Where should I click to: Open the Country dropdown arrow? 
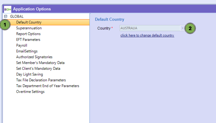tap(182, 28)
